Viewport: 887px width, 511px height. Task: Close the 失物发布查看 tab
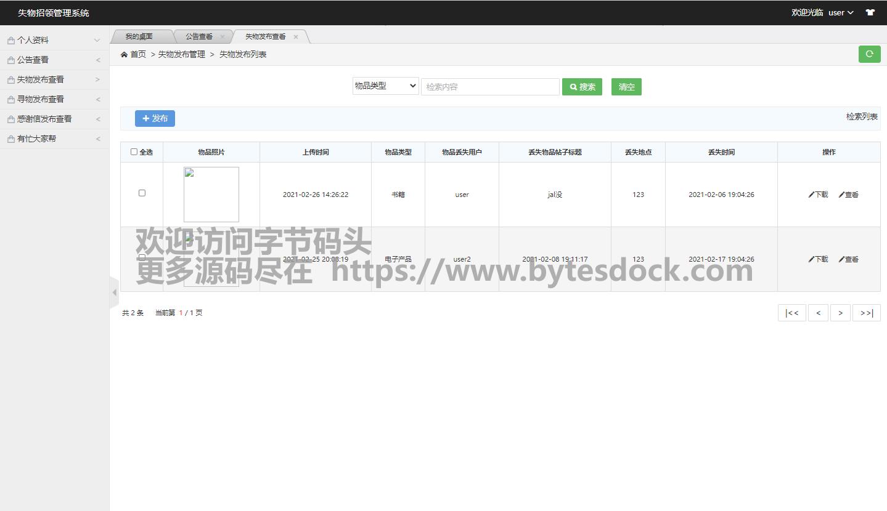click(296, 37)
